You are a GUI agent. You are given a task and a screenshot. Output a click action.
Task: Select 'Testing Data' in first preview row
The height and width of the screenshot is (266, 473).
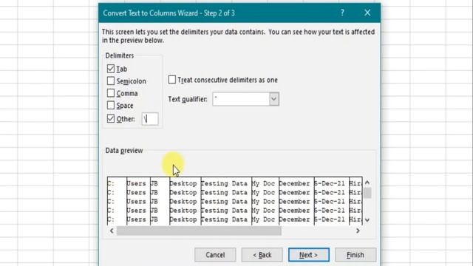click(x=224, y=183)
